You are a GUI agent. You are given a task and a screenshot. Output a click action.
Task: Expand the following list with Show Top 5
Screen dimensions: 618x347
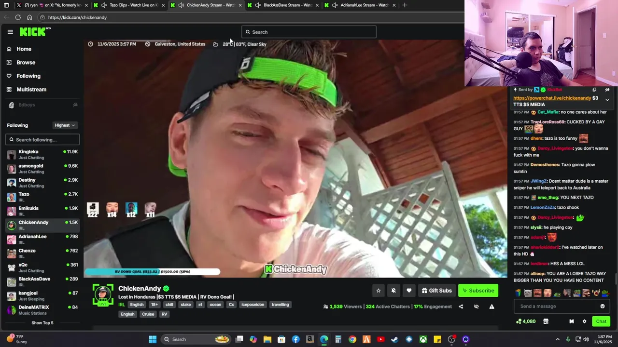pyautogui.click(x=42, y=323)
